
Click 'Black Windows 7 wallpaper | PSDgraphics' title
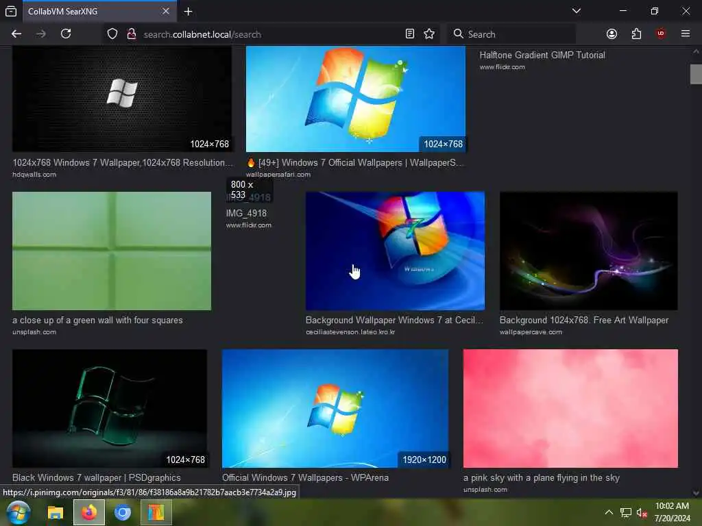pos(96,477)
